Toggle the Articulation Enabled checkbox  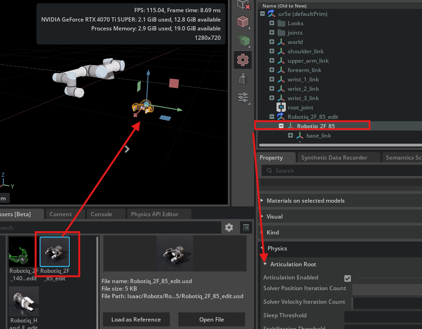coord(348,277)
